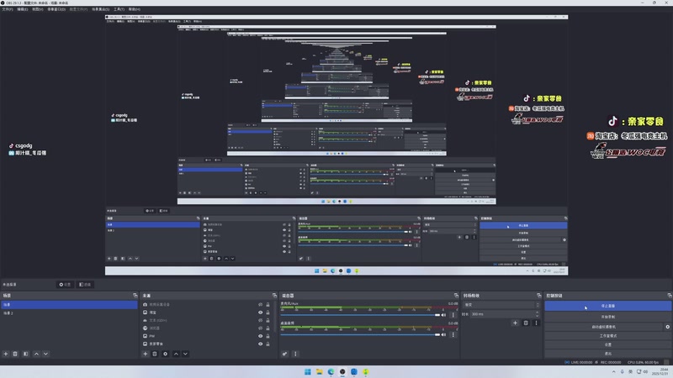Pop out the Audio Mixer (混音器) dock
Image resolution: width=673 pixels, height=378 pixels.
coord(456,296)
